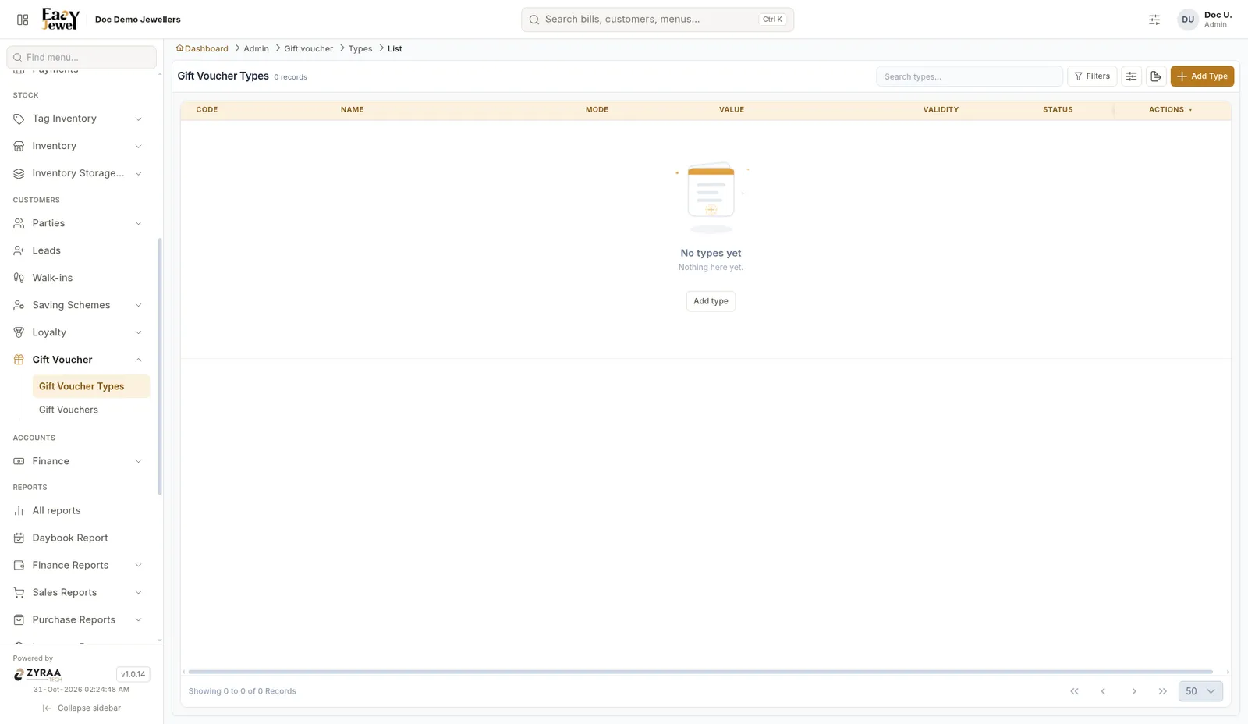
Task: Open the page size dropdown showing 50
Action: tap(1200, 691)
